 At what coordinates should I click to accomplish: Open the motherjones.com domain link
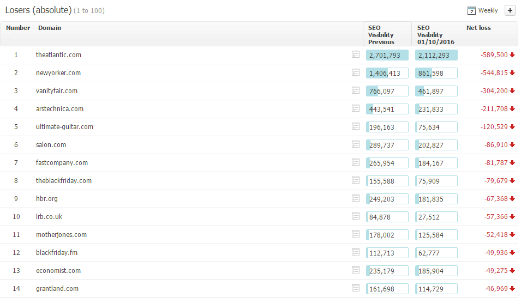pos(61,234)
